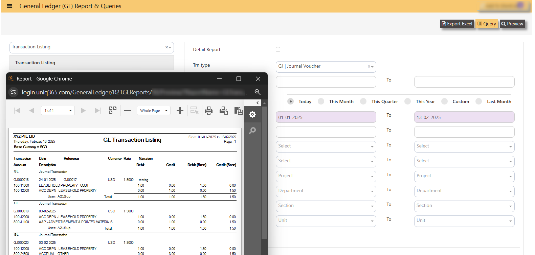
Task: Open the Export To icon in report toolbar
Action: [x=238, y=111]
